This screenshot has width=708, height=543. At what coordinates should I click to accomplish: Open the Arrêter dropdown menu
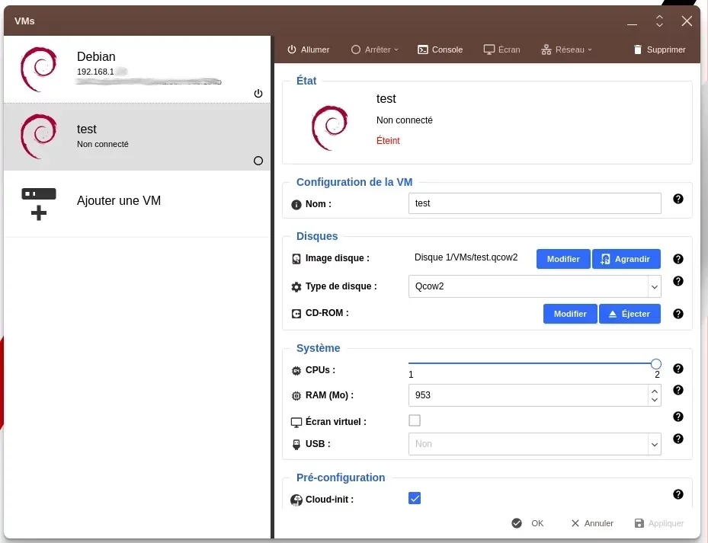click(x=375, y=50)
